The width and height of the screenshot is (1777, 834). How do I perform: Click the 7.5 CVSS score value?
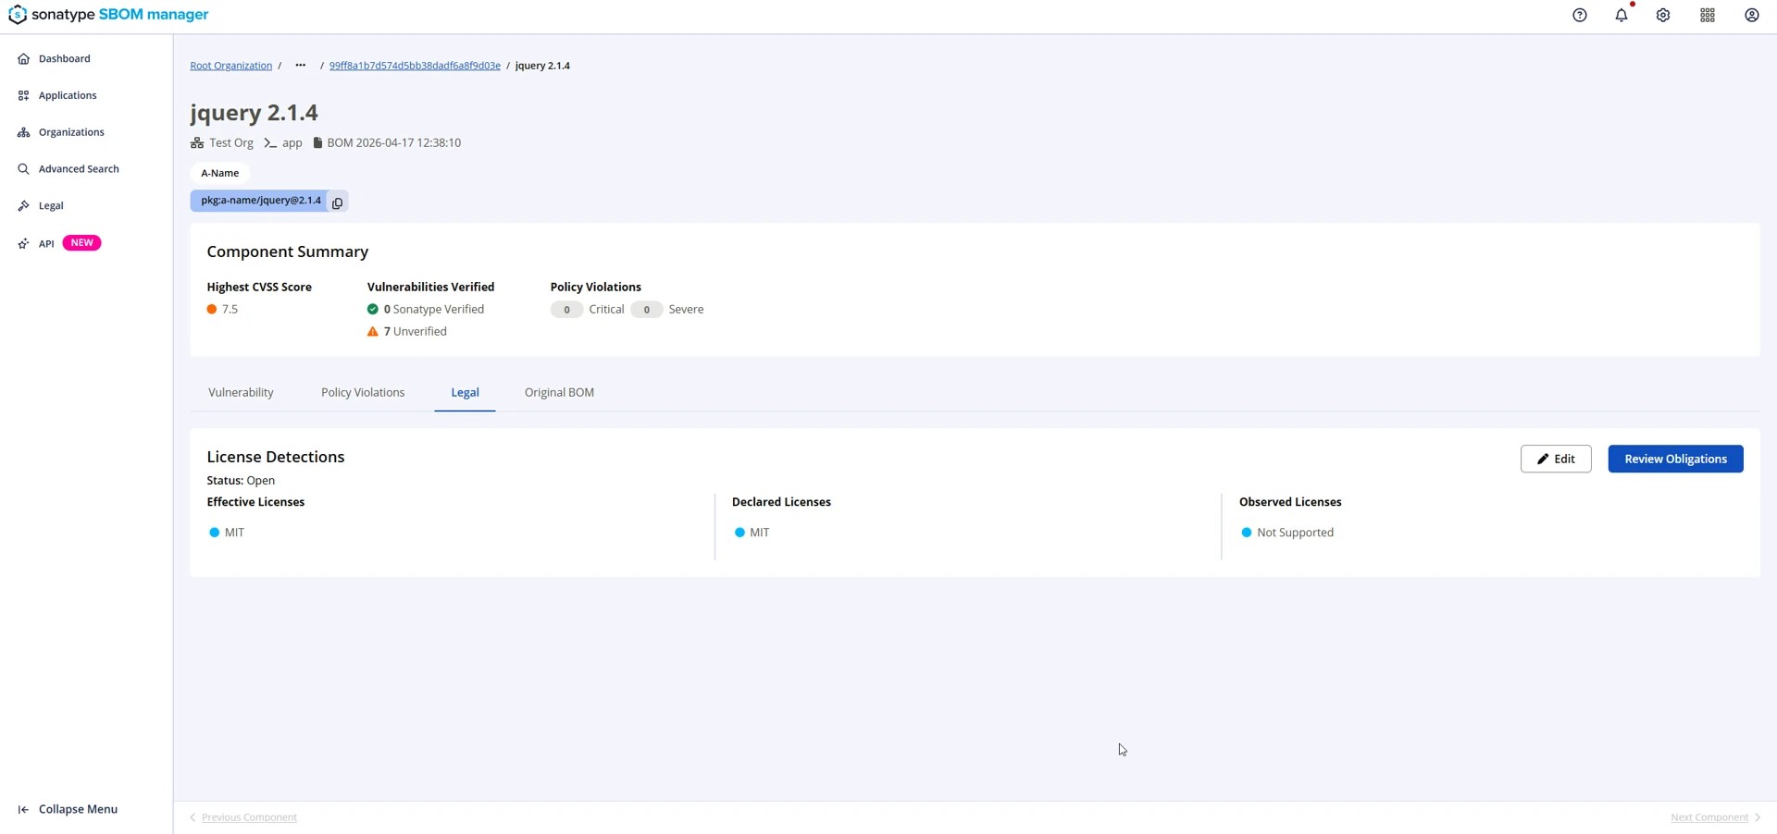point(230,310)
